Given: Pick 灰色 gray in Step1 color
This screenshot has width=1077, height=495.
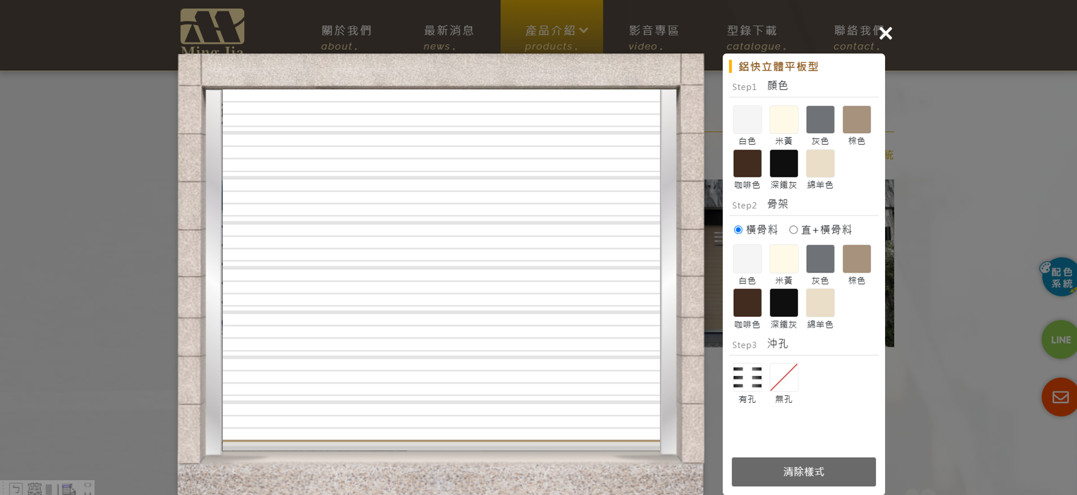Looking at the screenshot, I should click(x=820, y=120).
